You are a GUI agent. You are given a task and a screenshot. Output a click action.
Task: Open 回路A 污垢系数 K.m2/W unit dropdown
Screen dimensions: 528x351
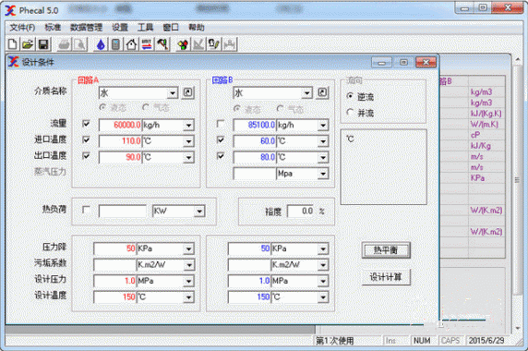[188, 265]
